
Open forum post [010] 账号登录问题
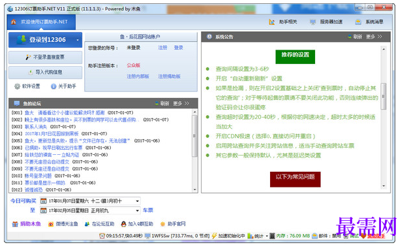click(x=38, y=176)
